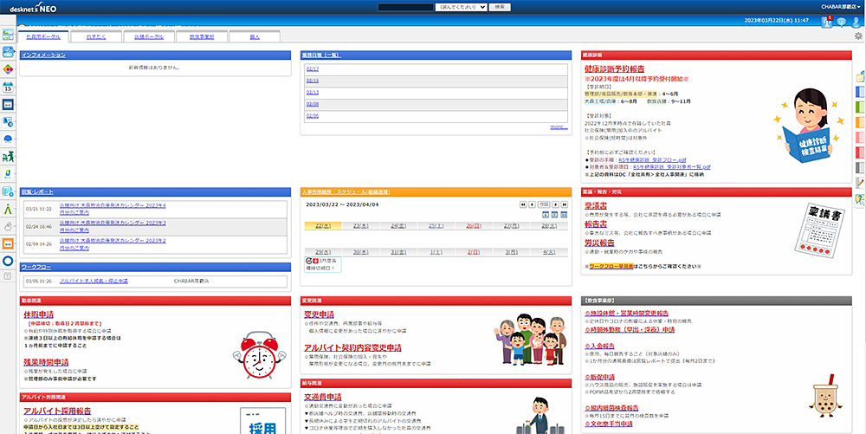Open 交通費申請 link
The image size is (866, 434).
[322, 397]
